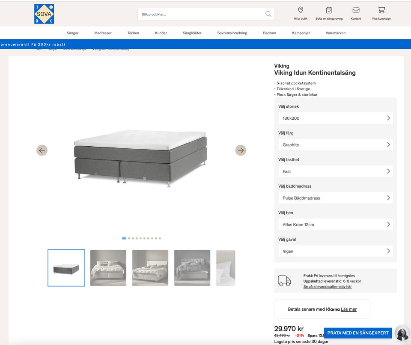Click the Klarna Läs mer link

[348, 309]
